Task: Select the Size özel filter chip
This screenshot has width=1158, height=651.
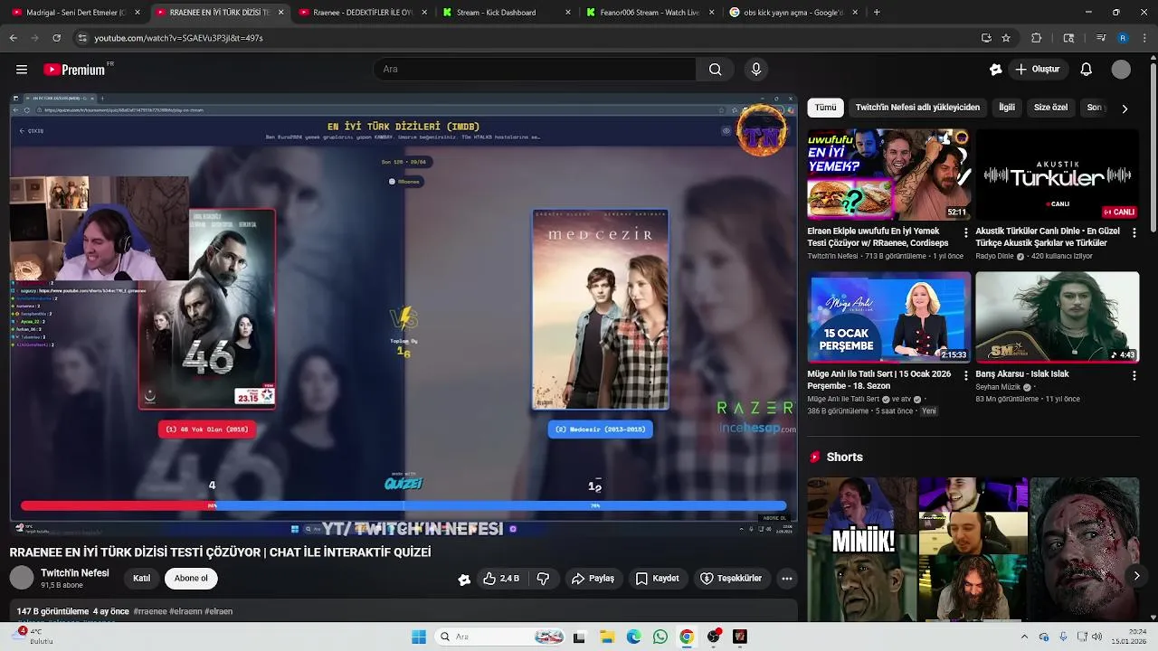Action: [x=1050, y=108]
